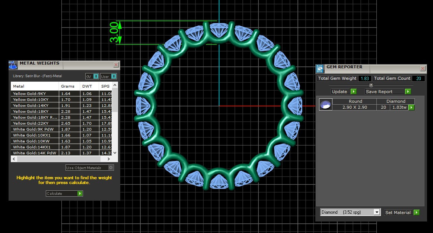
Task: Close the Metal Weights panel
Action: (116, 65)
